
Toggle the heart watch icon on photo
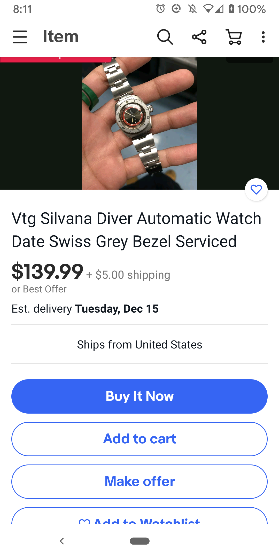(256, 190)
